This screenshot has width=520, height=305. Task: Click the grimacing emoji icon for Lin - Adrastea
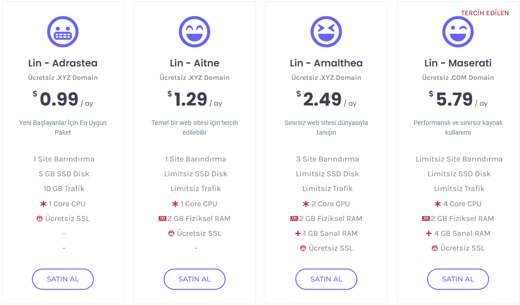(63, 32)
